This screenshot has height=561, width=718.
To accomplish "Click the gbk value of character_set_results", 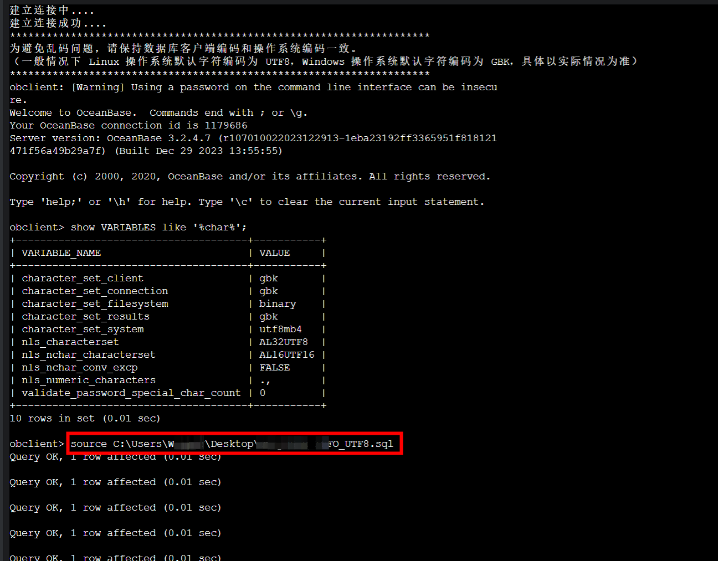I will point(268,316).
